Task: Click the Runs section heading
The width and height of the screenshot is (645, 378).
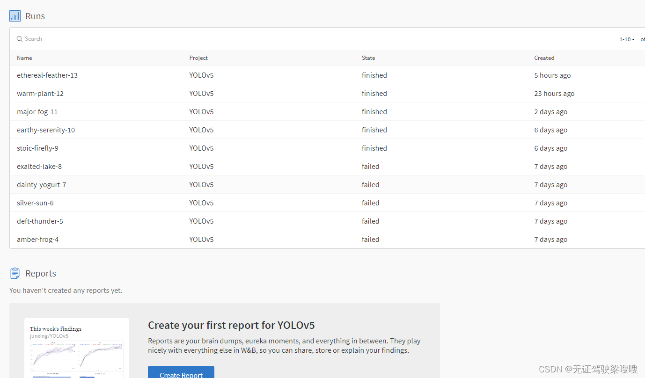Action: (x=35, y=16)
